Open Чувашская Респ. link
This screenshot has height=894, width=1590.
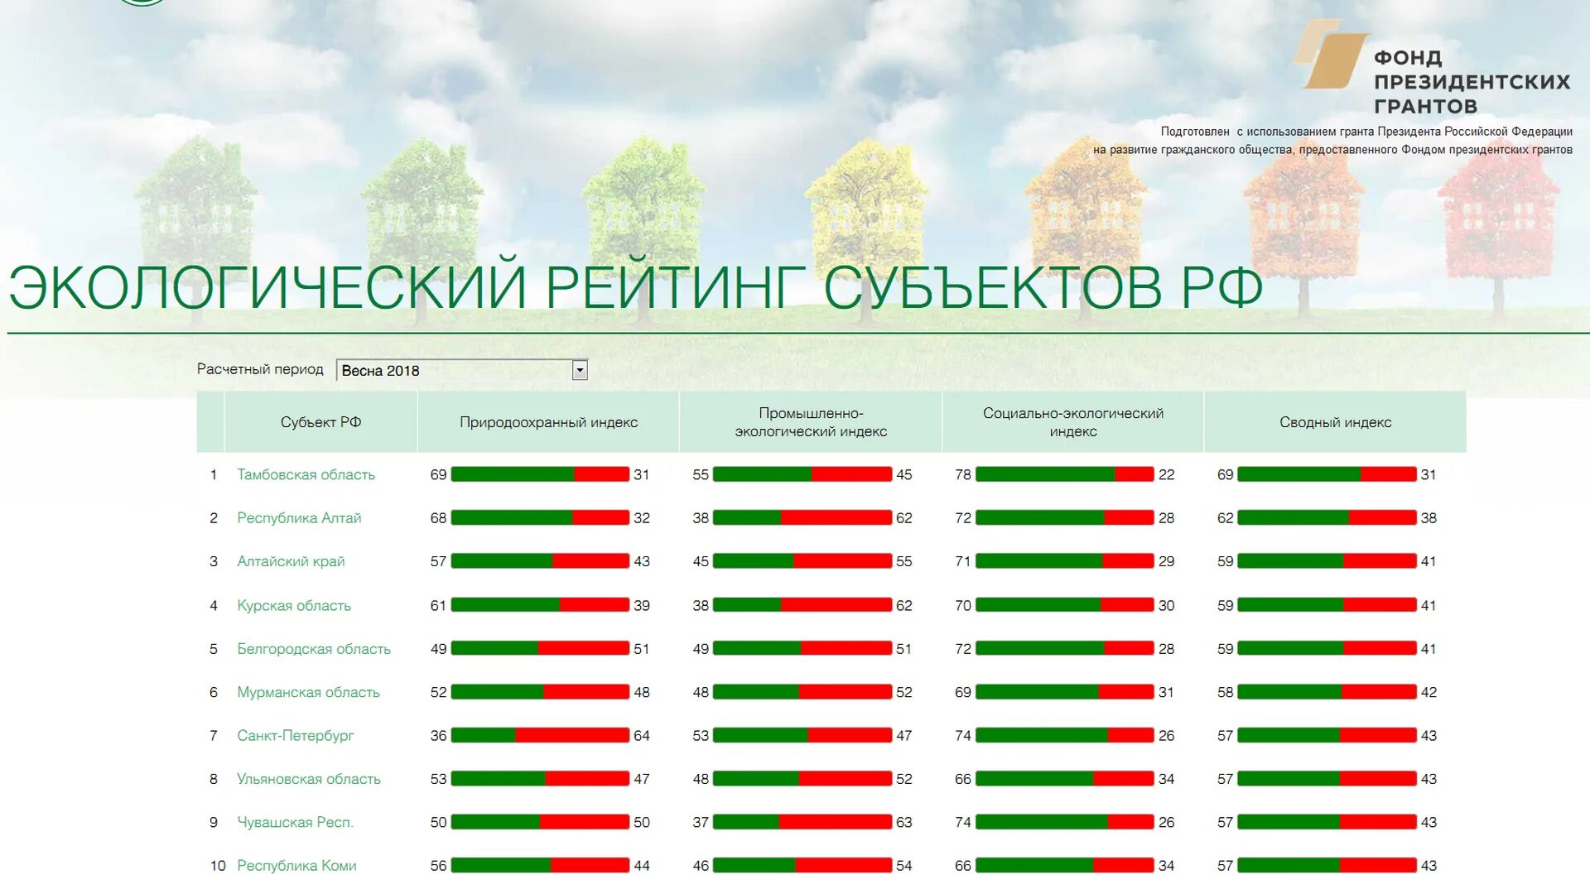pos(295,822)
